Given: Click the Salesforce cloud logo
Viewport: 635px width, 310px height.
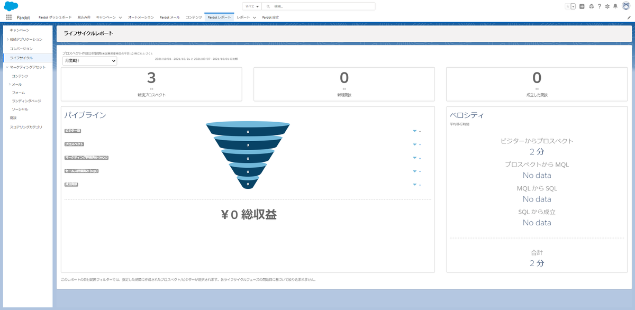Looking at the screenshot, I should point(12,6).
